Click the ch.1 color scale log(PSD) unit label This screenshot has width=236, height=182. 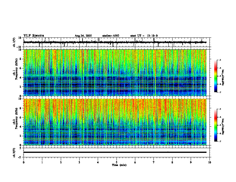click(223, 78)
